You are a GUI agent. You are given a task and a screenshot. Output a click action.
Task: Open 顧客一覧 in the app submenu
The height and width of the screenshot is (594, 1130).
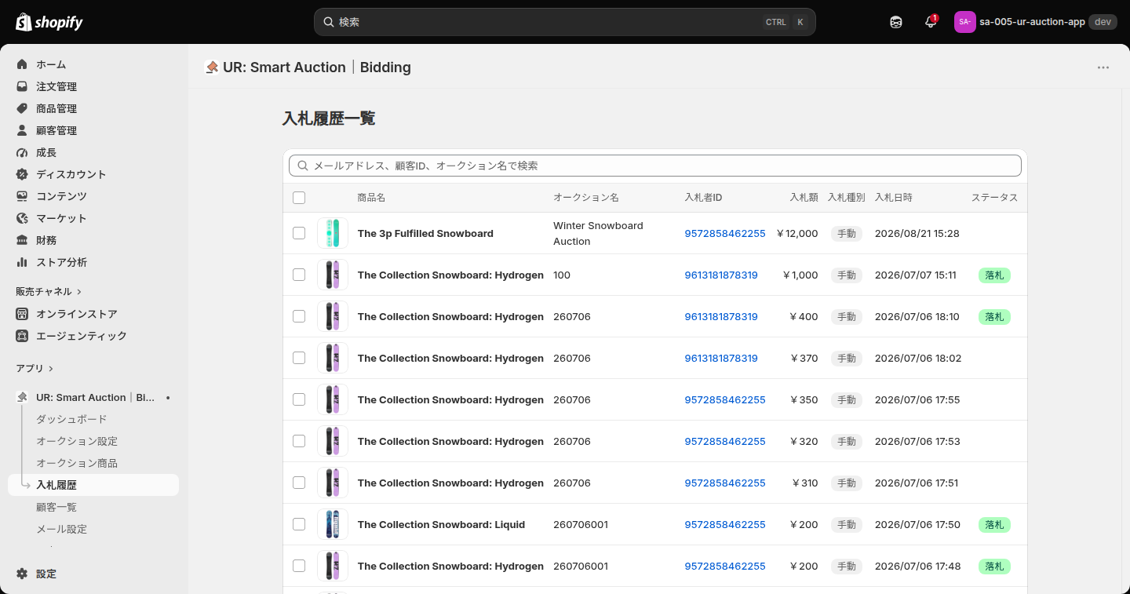[x=56, y=507]
